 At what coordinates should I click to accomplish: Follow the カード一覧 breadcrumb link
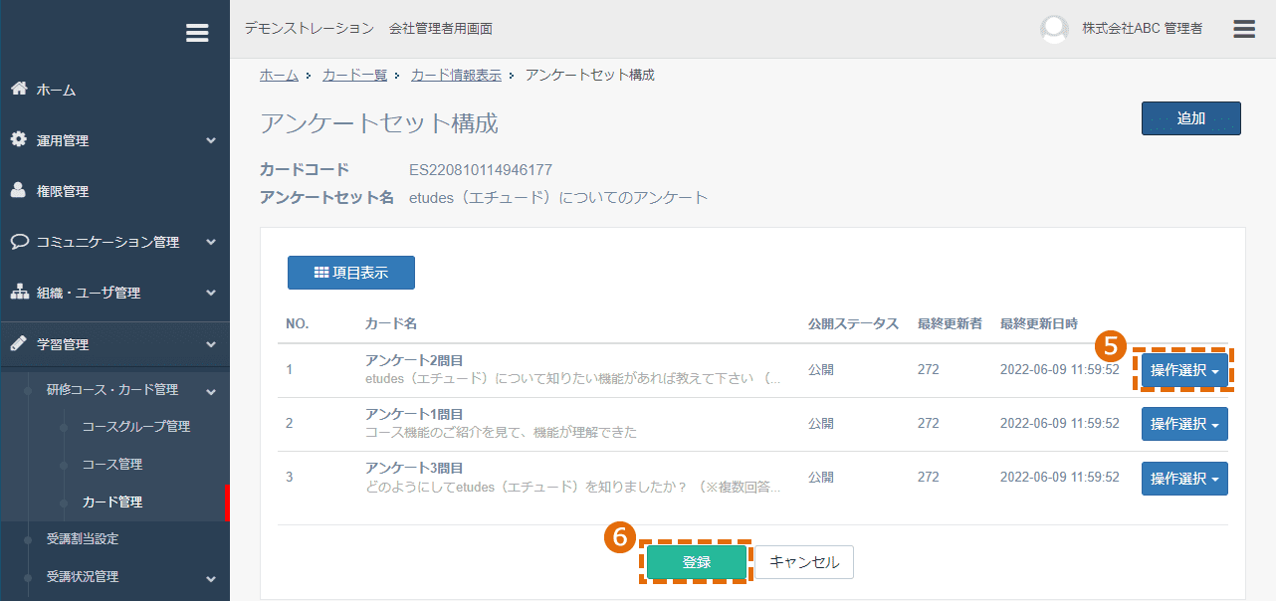354,75
